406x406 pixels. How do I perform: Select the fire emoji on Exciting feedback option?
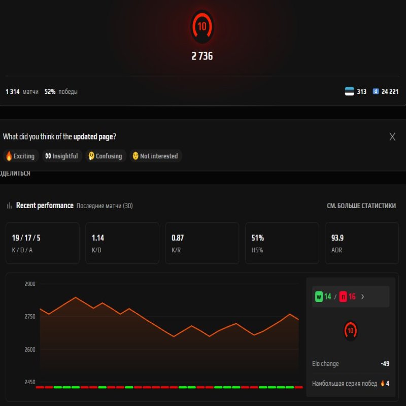9,156
